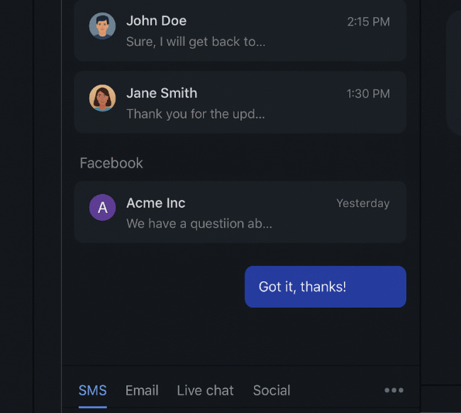The width and height of the screenshot is (461, 413).
Task: Open Jane Smith's name in the conversation list
Action: (162, 93)
